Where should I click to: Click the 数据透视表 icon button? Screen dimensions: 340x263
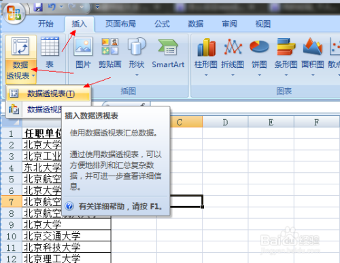(x=20, y=46)
